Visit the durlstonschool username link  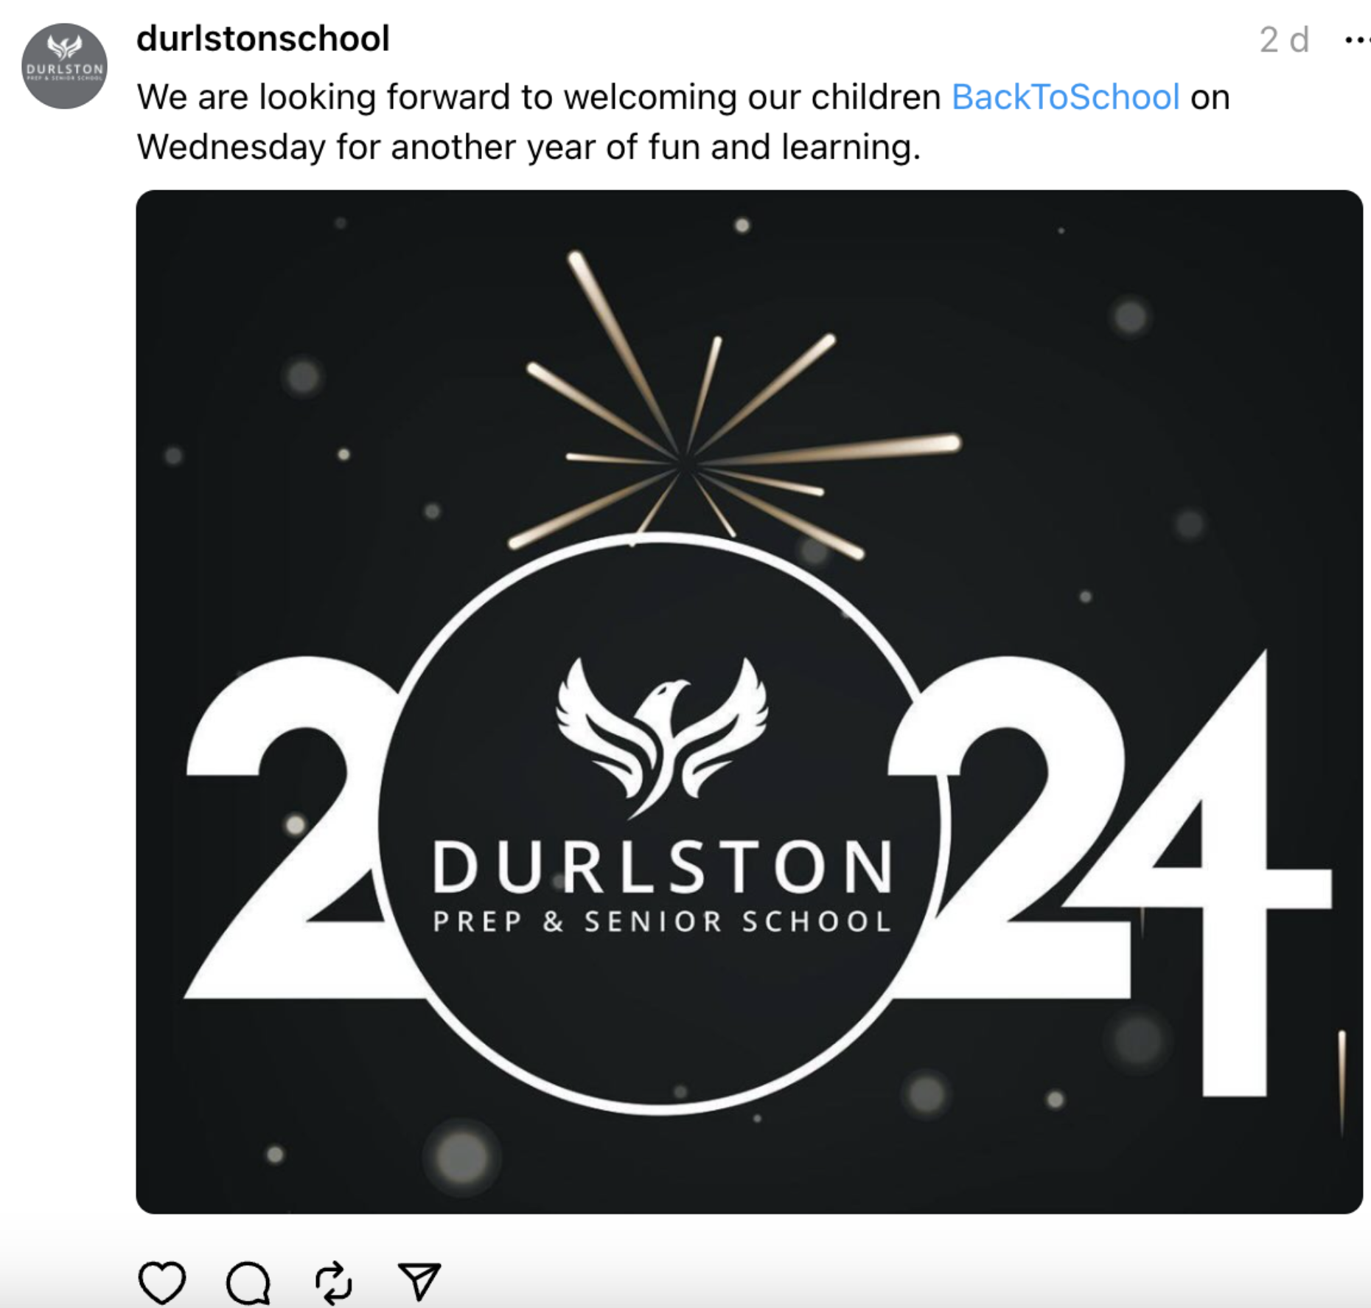pos(263,38)
